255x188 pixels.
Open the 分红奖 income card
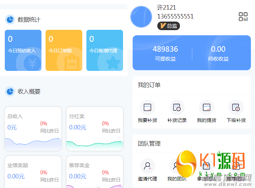click(95, 129)
